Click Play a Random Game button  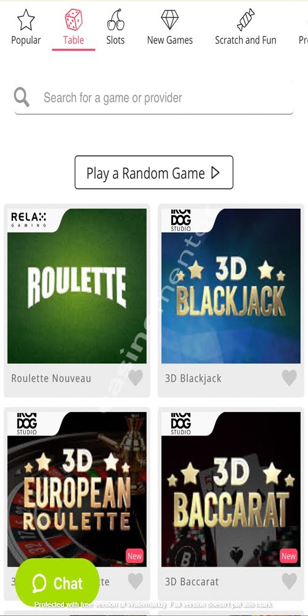154,172
